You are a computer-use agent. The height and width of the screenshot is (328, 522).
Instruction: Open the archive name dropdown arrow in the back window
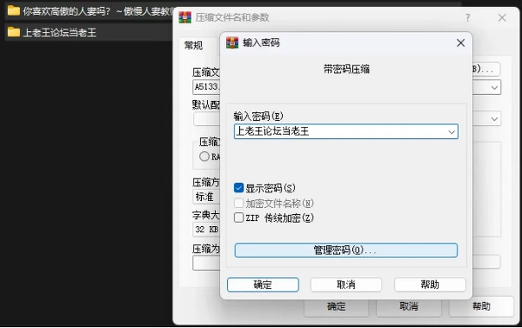pyautogui.click(x=494, y=88)
